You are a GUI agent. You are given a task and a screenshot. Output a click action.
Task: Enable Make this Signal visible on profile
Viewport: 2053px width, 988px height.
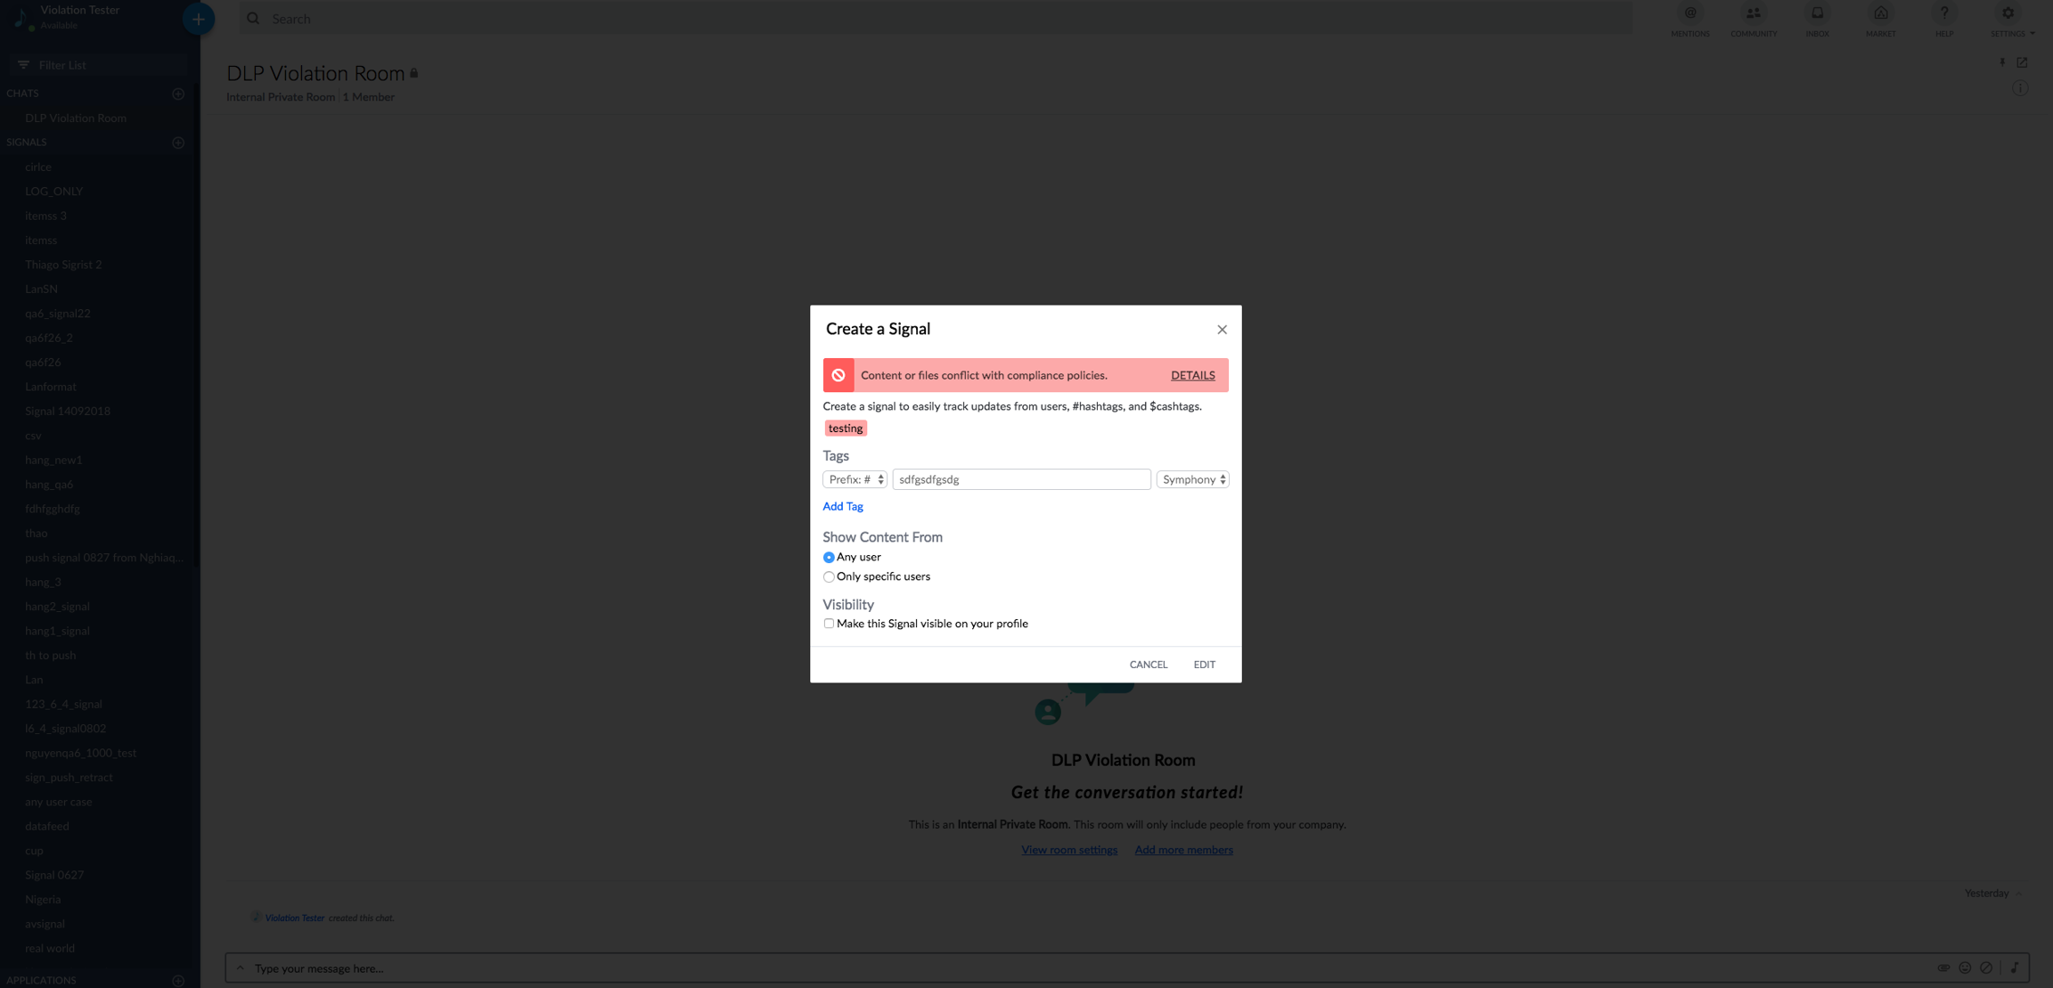point(829,624)
